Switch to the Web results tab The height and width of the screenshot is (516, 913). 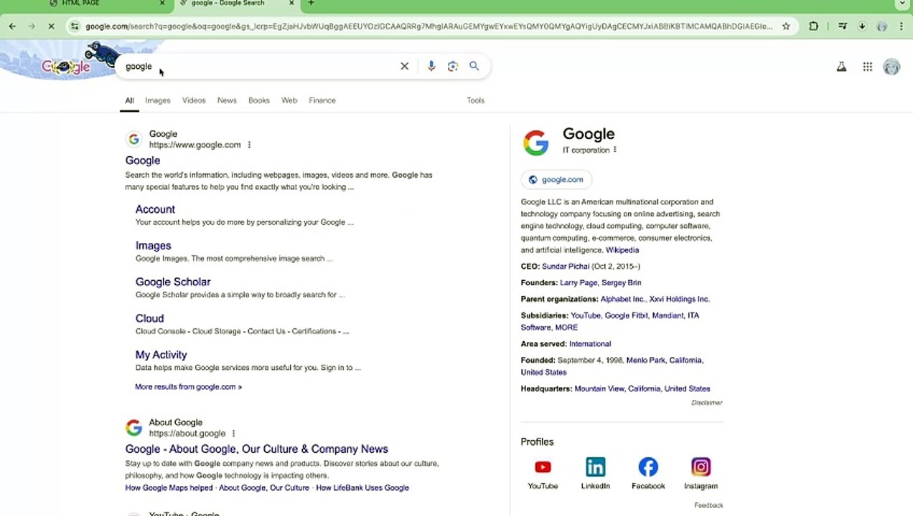click(289, 100)
